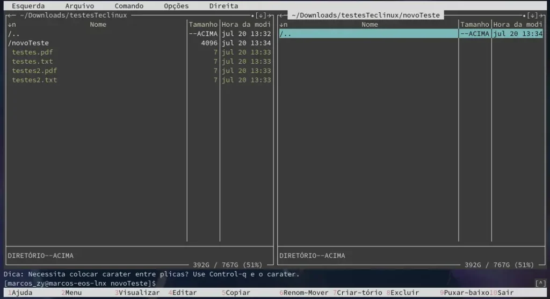The width and height of the screenshot is (550, 299).
Task: Toggle left panel sort order indicator ↓n
Action: coord(12,25)
